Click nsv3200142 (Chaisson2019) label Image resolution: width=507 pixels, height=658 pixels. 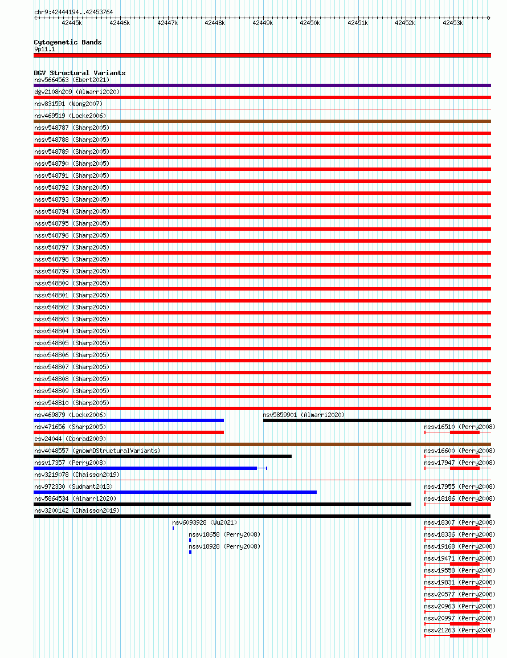pos(77,510)
